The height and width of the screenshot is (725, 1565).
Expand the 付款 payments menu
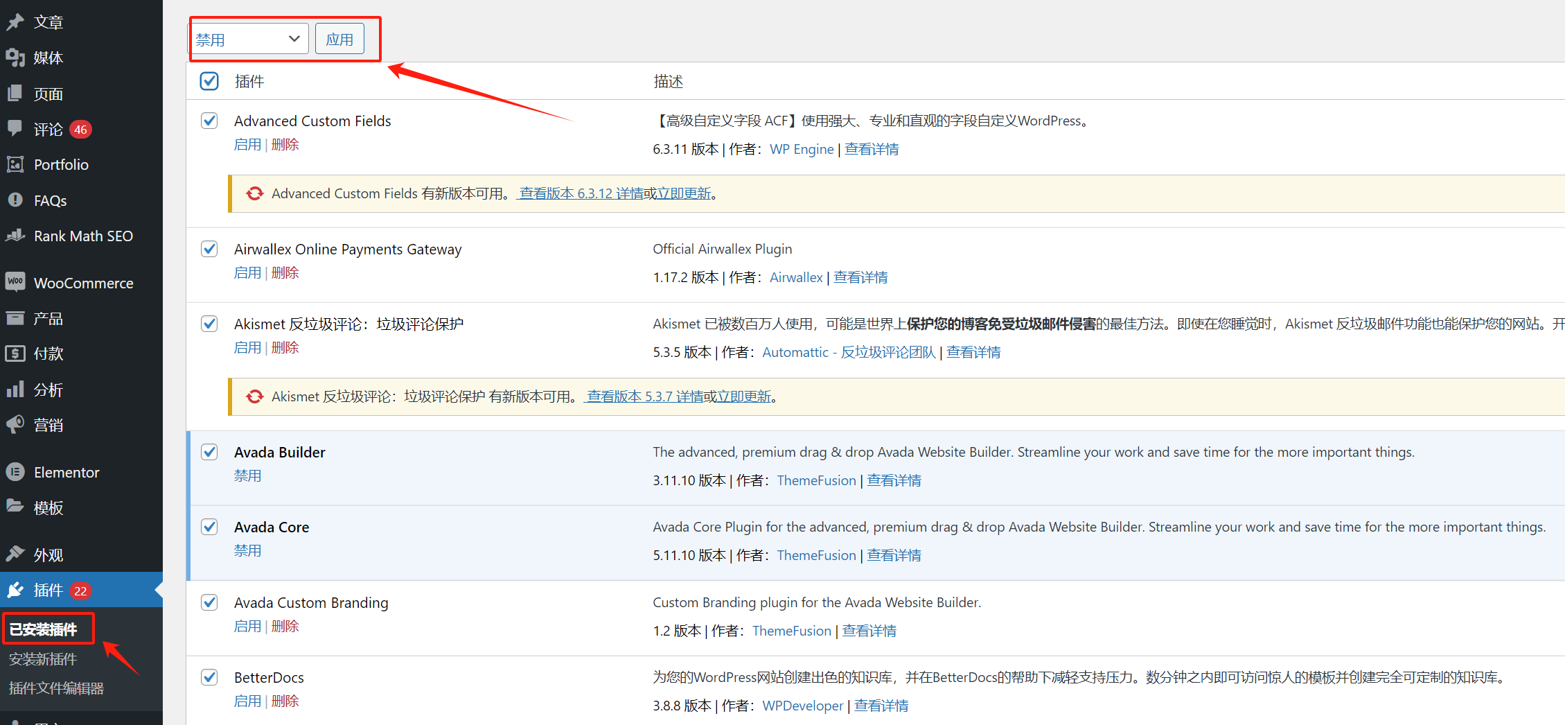coord(17,353)
